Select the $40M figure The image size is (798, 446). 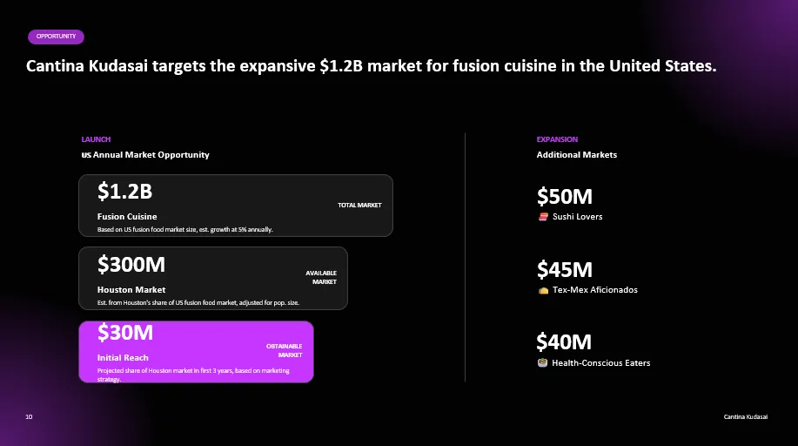564,342
